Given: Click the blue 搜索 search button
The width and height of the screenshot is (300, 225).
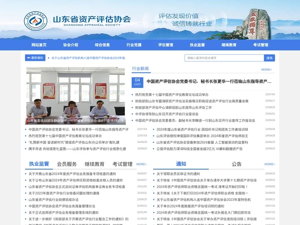Looking at the screenshot, I should (270, 58).
